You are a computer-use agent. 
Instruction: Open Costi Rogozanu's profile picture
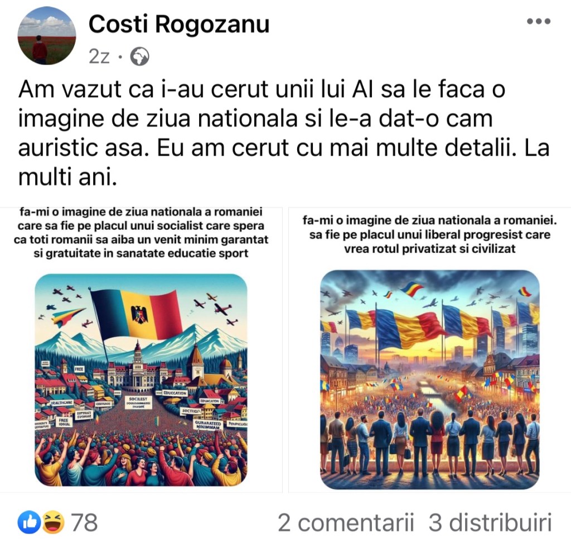click(47, 36)
